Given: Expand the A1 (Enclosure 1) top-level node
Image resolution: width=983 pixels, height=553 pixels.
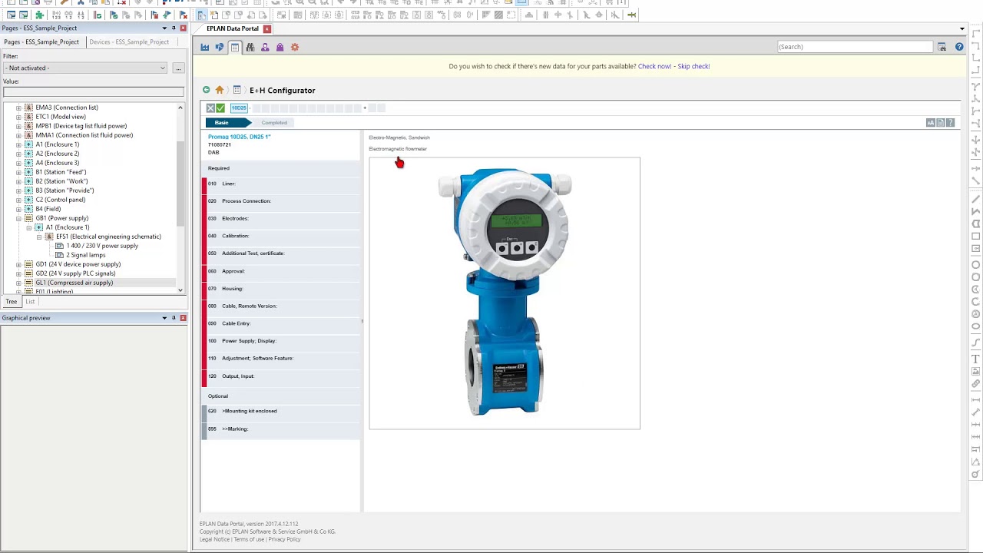Looking at the screenshot, I should click(18, 144).
